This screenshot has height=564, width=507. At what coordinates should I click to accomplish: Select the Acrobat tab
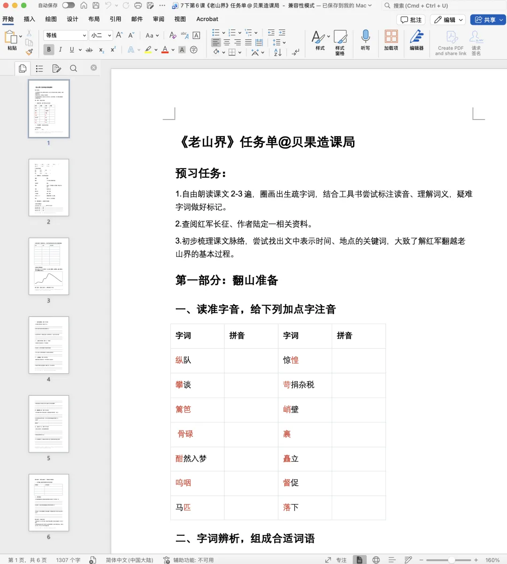(207, 19)
